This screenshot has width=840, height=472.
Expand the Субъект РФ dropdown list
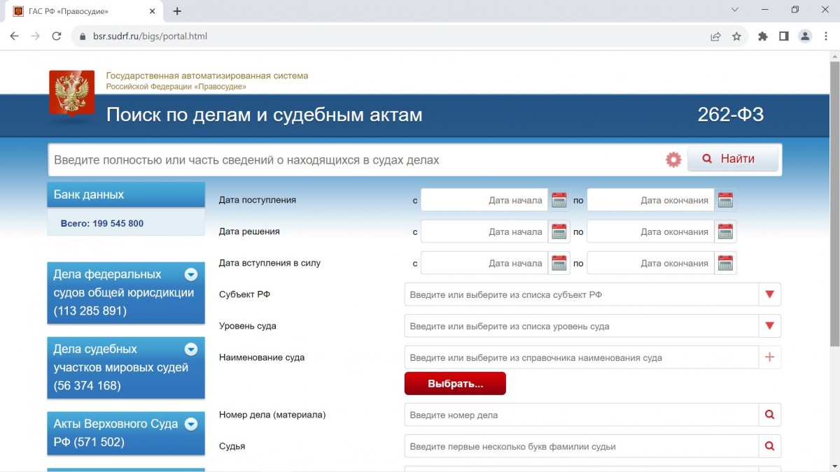pos(770,294)
